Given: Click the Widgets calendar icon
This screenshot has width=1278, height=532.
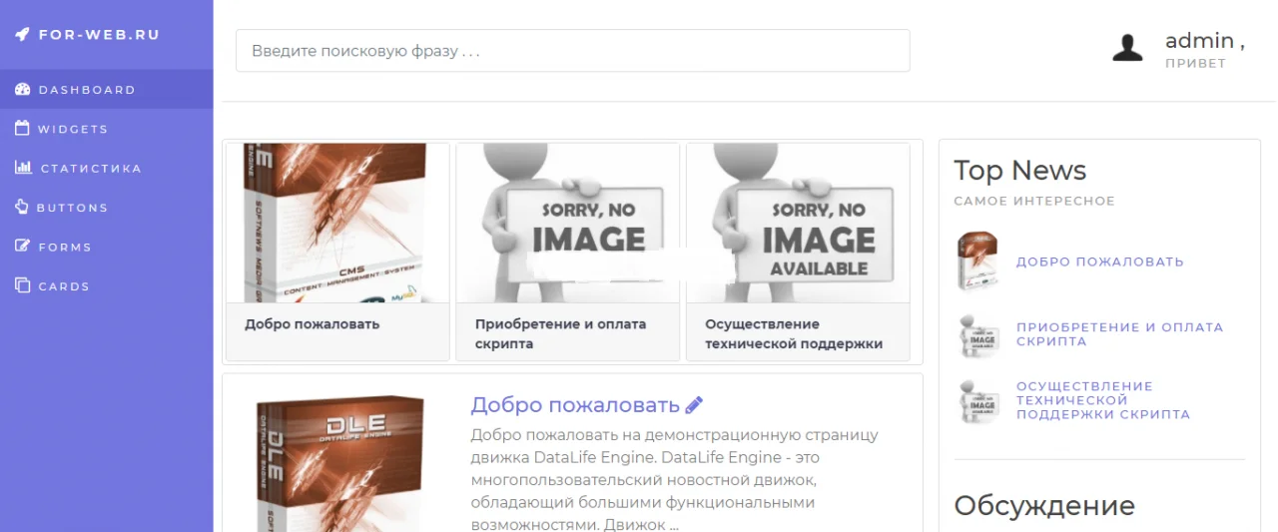Looking at the screenshot, I should [x=22, y=128].
